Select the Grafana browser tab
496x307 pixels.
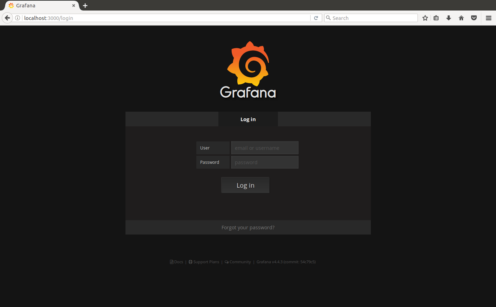(41, 6)
